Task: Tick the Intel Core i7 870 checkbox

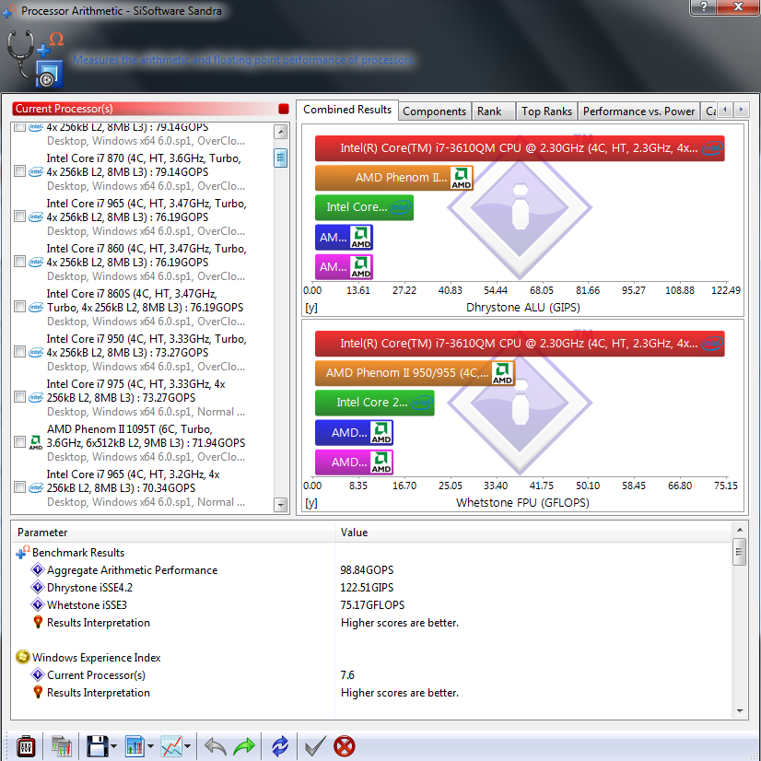Action: [x=19, y=171]
